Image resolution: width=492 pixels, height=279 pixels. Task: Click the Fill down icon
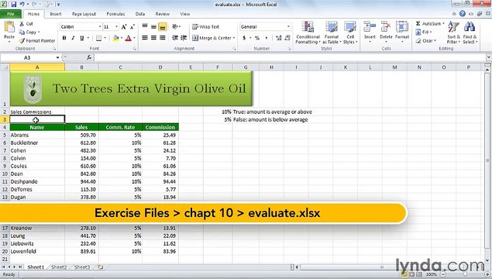(418, 32)
